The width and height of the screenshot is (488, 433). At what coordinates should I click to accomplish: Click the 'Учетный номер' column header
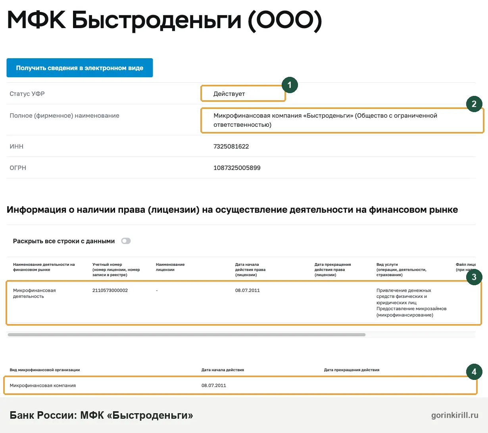116,269
